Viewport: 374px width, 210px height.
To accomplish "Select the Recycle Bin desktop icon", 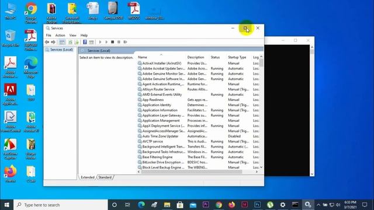I will point(11,38).
